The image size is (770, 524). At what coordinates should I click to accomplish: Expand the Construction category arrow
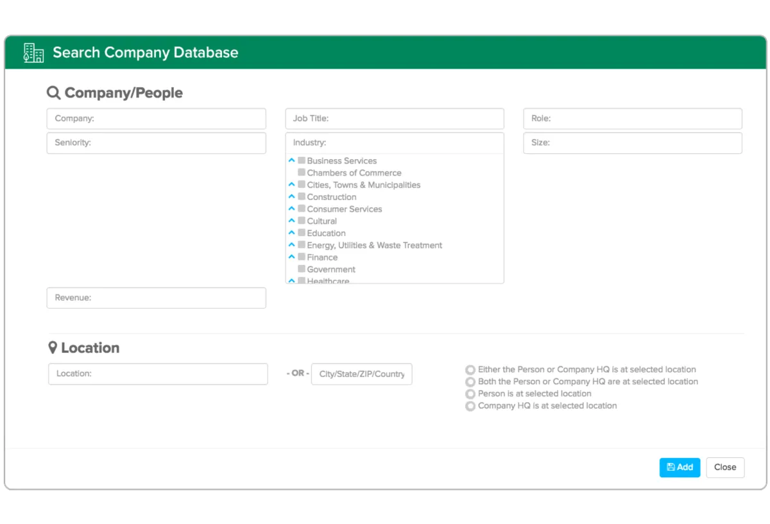tap(292, 196)
